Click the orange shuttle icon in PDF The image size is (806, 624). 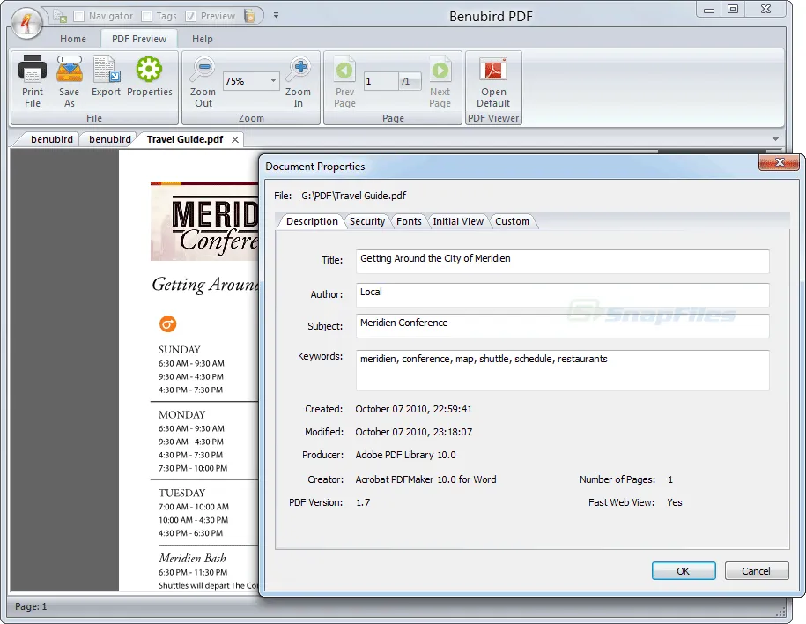click(x=167, y=324)
